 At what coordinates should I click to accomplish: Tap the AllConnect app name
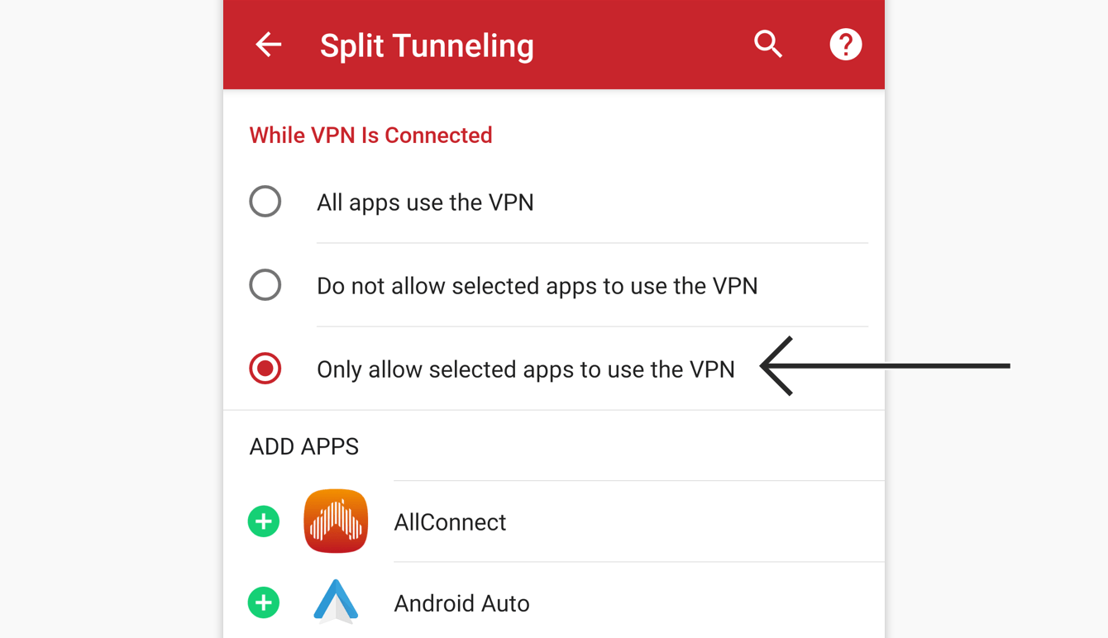pos(450,522)
